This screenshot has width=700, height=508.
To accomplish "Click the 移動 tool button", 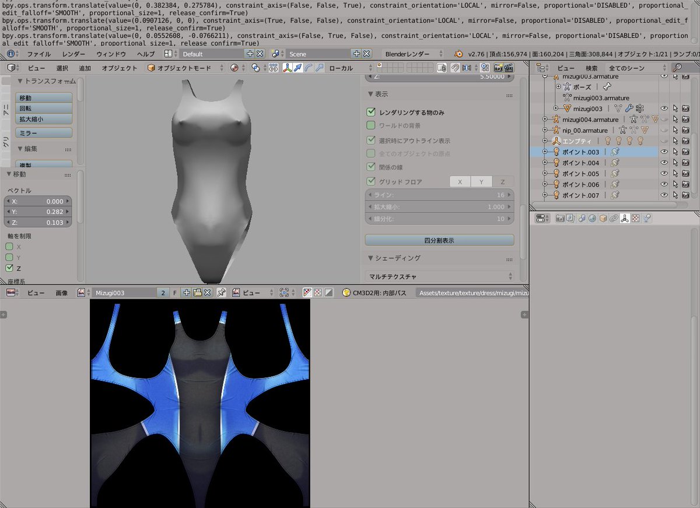I will [x=44, y=98].
